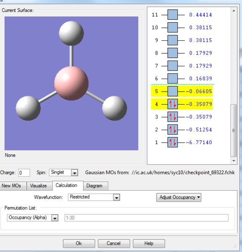Open Occupancy (Alpha) dropdown arrow
This screenshot has width=242, height=252.
pos(55,218)
